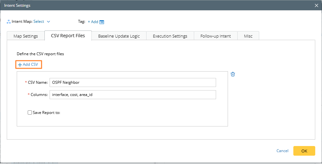Delete the OSPF Neighbor CSV with trash icon
Image resolution: width=322 pixels, height=164 pixels.
point(233,74)
